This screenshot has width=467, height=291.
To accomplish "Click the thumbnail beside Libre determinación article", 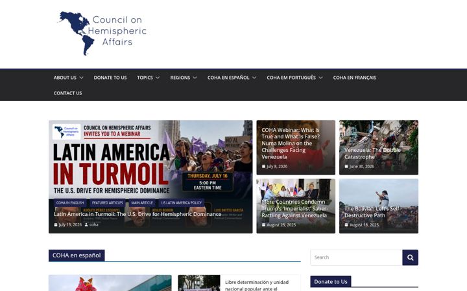I will tap(199, 283).
